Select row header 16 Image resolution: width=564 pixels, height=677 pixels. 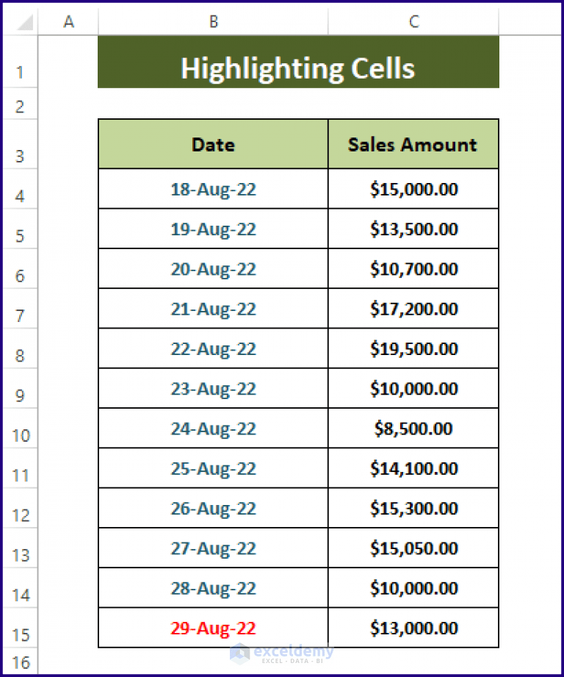[20, 662]
